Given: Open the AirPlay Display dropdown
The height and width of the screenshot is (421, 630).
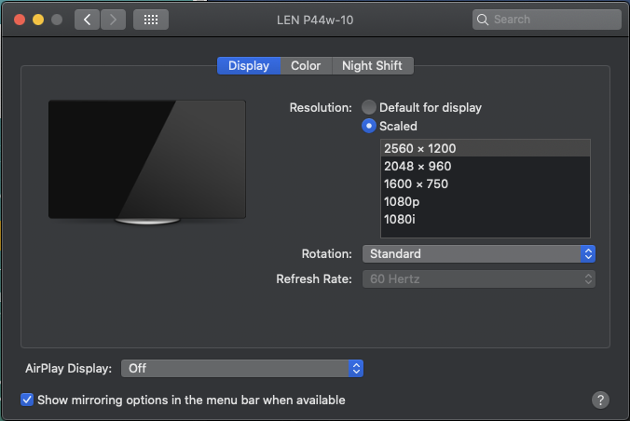Looking at the screenshot, I should (x=242, y=368).
